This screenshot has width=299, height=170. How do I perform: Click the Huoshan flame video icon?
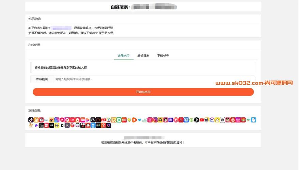point(78,120)
